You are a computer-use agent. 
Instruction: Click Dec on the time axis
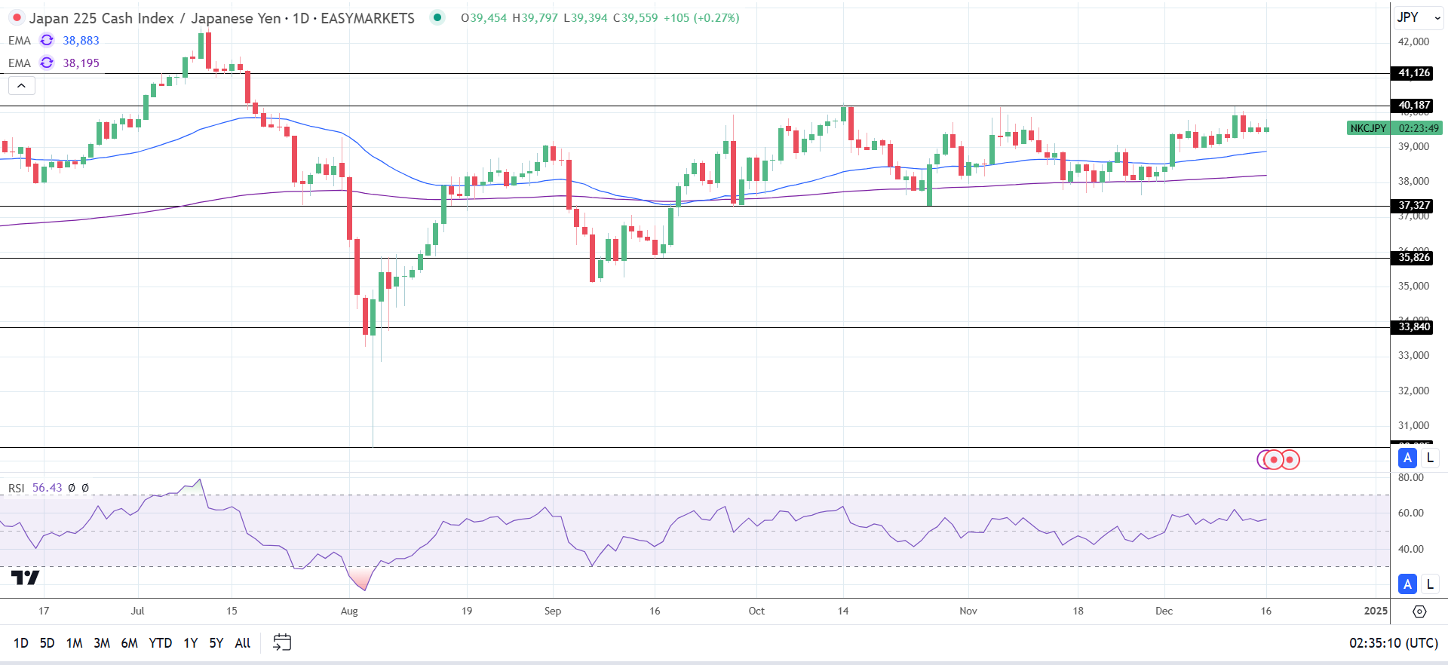tap(1164, 611)
